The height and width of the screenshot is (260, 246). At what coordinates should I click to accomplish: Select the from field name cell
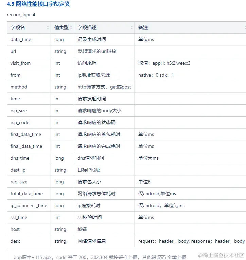click(29, 75)
